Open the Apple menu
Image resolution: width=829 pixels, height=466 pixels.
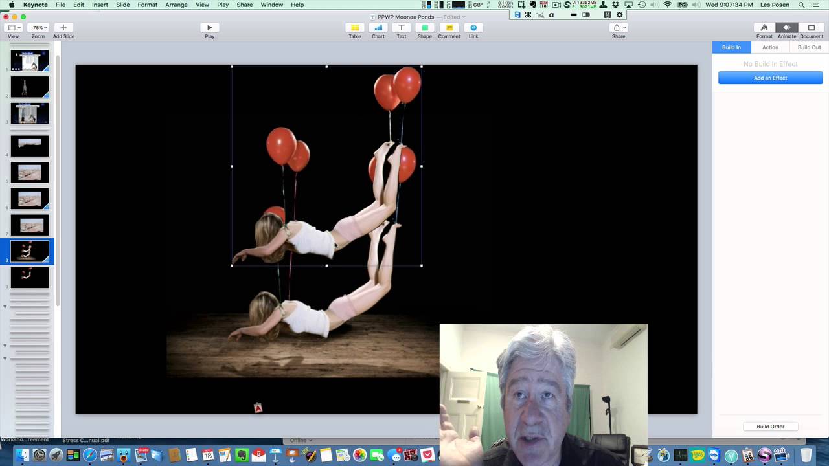[11, 5]
